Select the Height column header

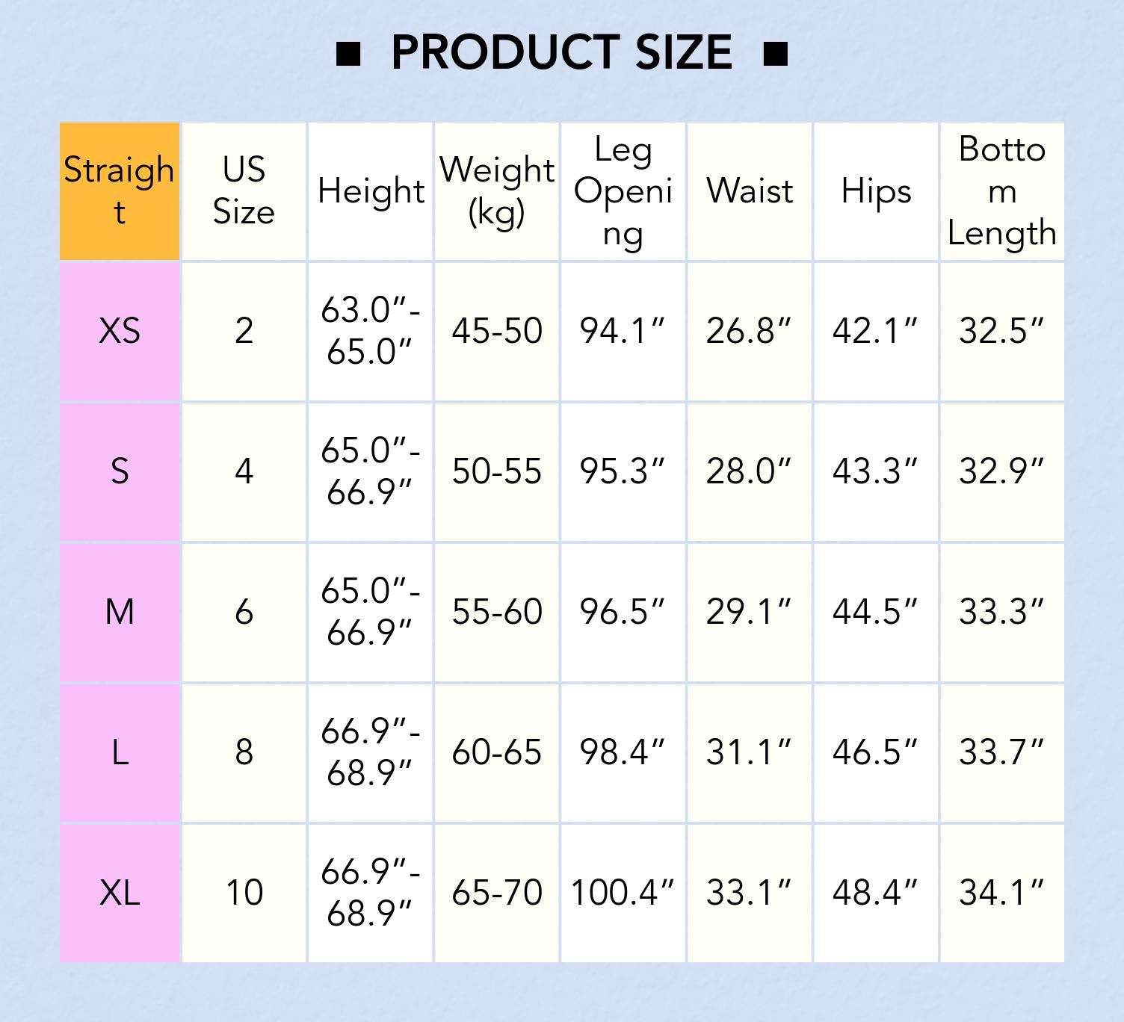click(x=371, y=191)
